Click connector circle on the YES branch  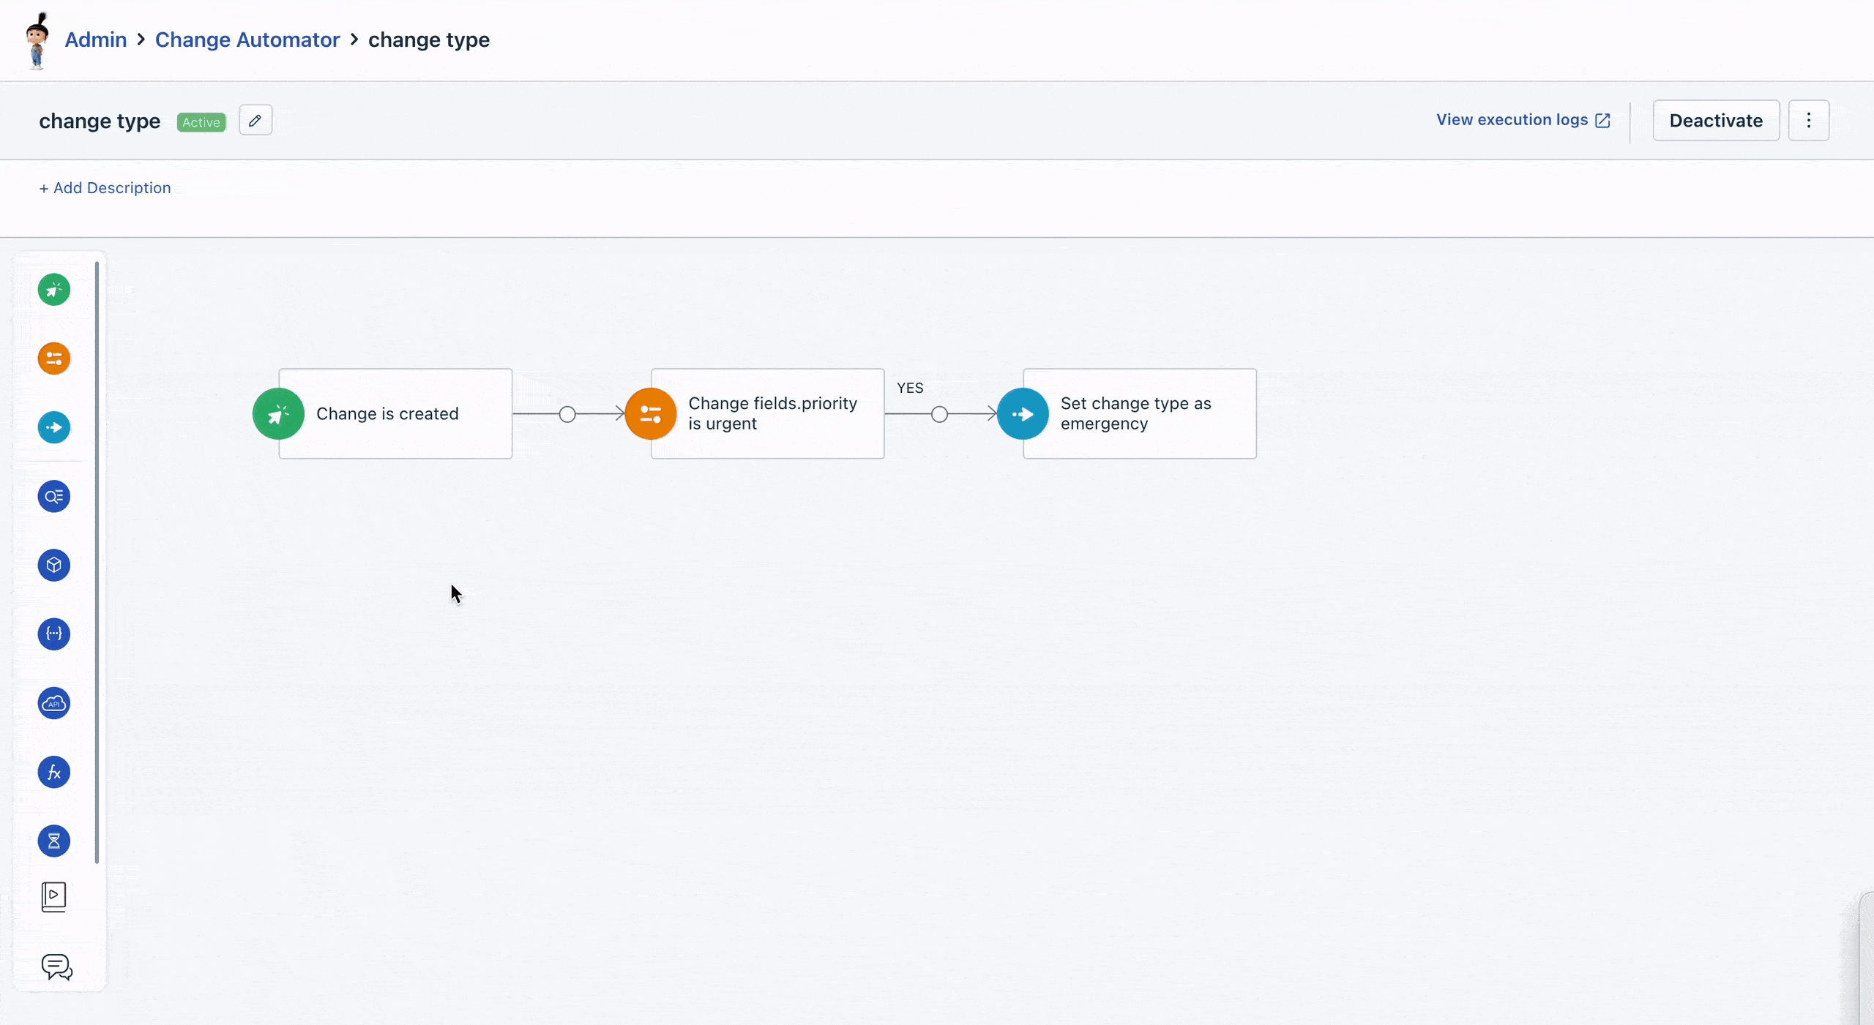tap(940, 415)
